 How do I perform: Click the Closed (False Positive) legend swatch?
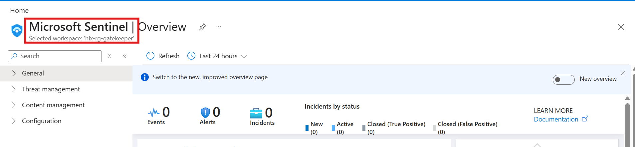pyautogui.click(x=434, y=128)
